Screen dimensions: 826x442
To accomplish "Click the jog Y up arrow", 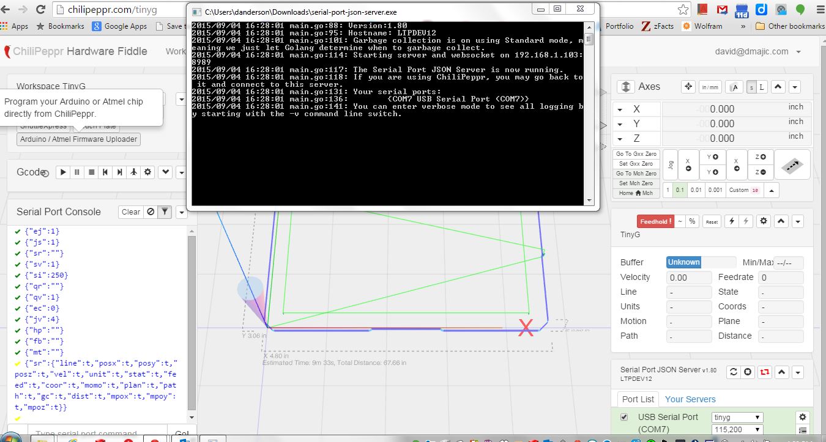I will 712,157.
